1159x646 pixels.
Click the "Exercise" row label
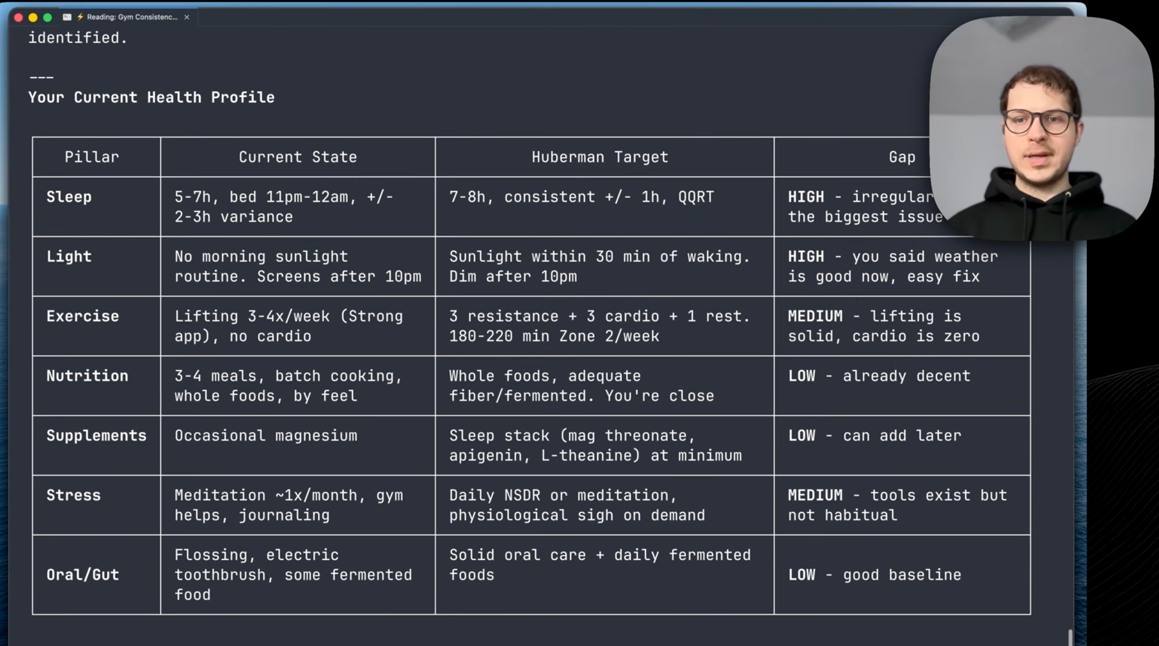83,316
